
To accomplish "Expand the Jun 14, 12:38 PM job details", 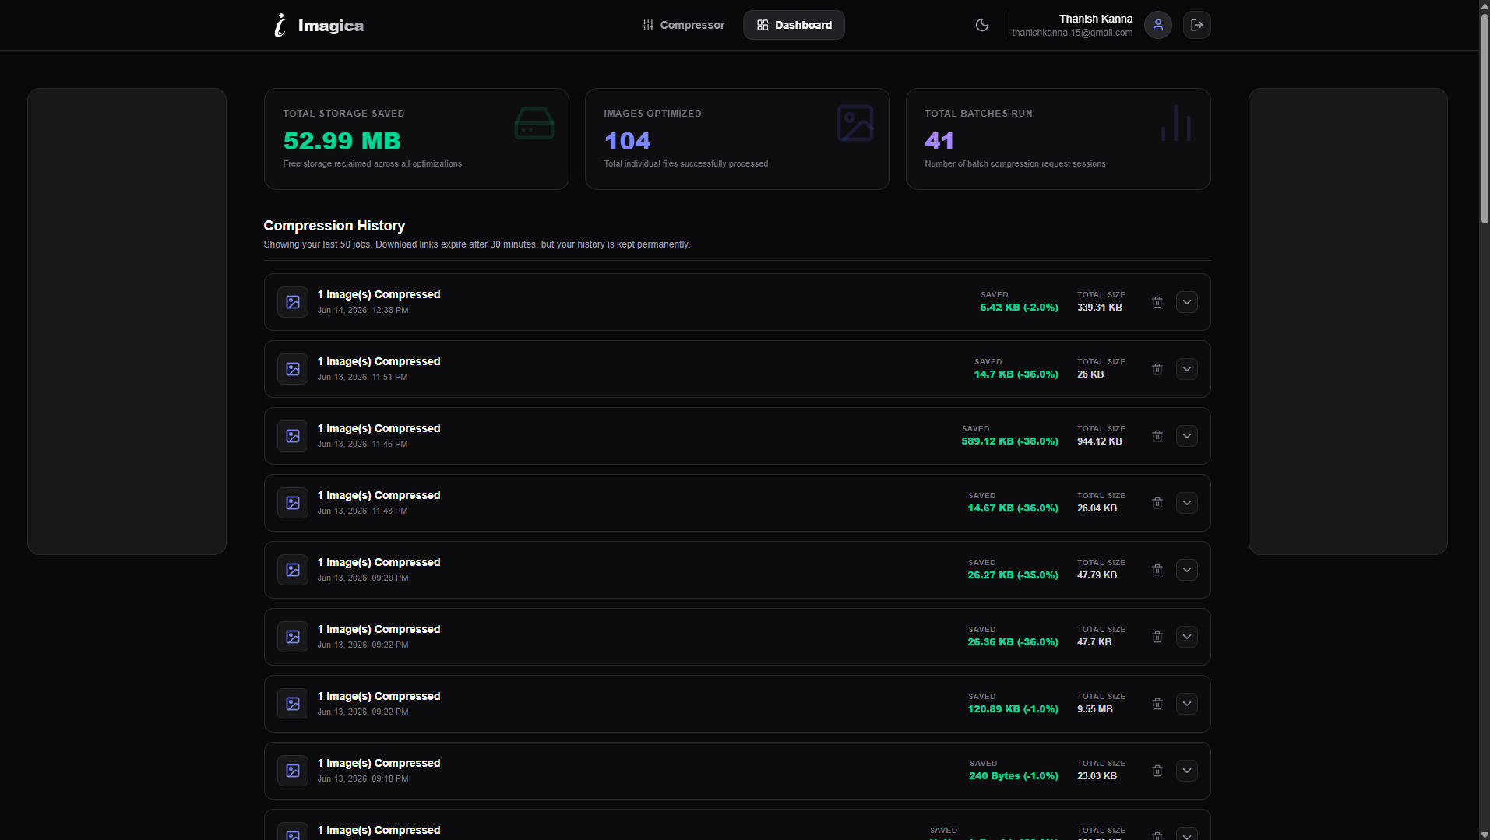I will [x=1187, y=302].
